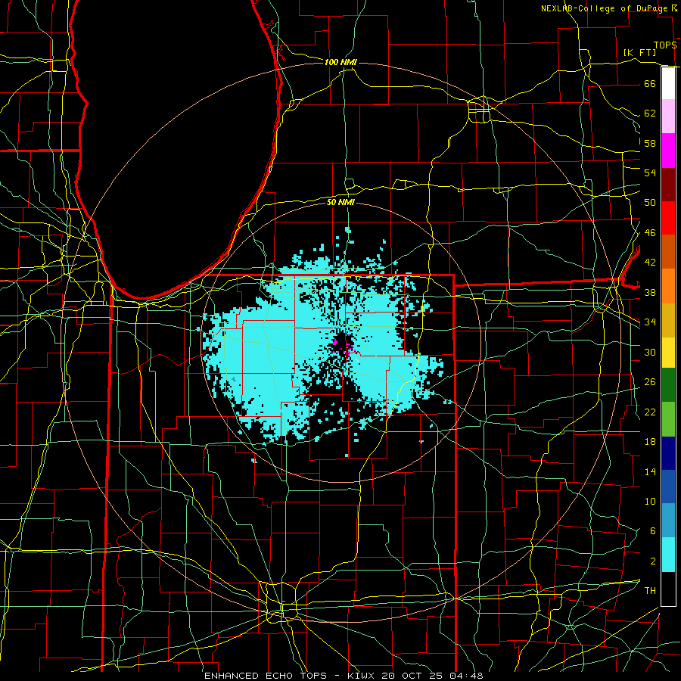Click the dark green legend swatch
The width and height of the screenshot is (681, 681).
(x=668, y=385)
